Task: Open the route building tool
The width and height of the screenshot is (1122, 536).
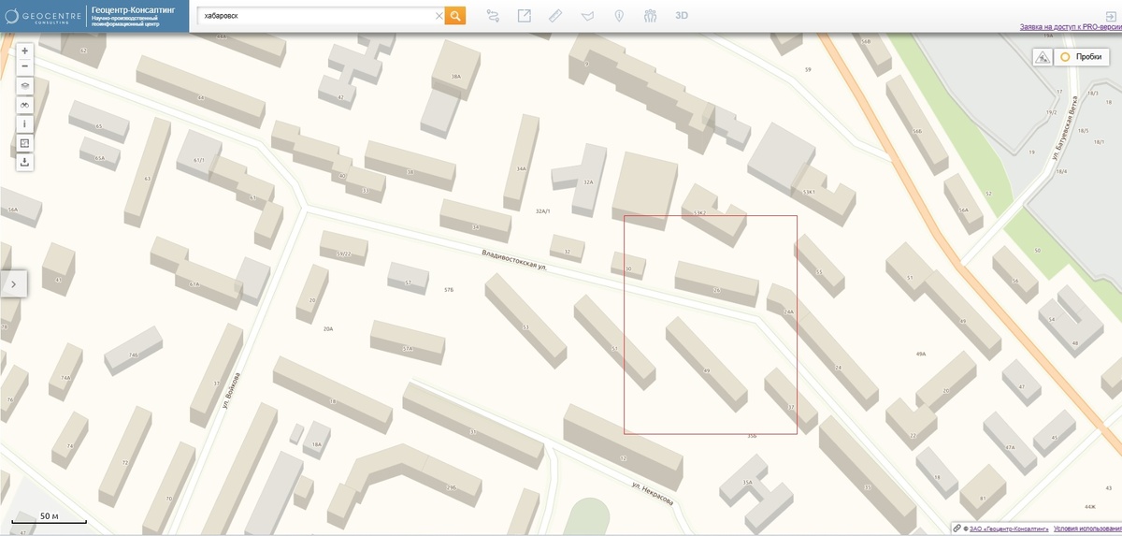Action: tap(494, 16)
